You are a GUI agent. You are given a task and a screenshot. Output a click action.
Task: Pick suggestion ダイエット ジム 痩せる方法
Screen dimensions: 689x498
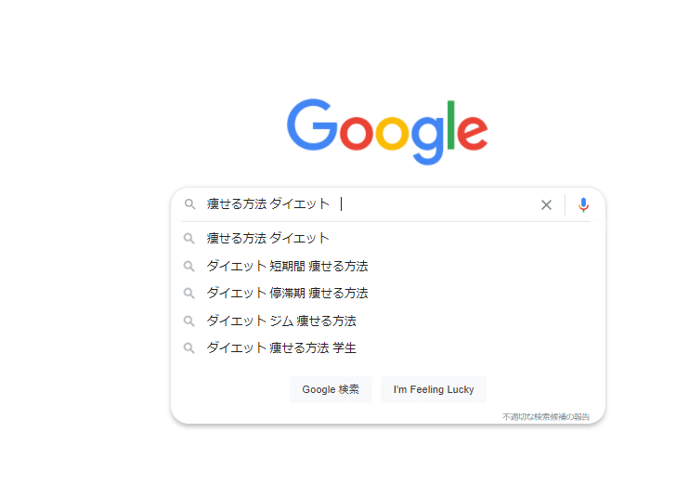tap(281, 321)
